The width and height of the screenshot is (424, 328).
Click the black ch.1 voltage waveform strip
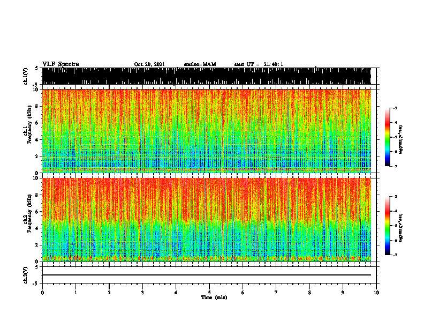pos(206,76)
